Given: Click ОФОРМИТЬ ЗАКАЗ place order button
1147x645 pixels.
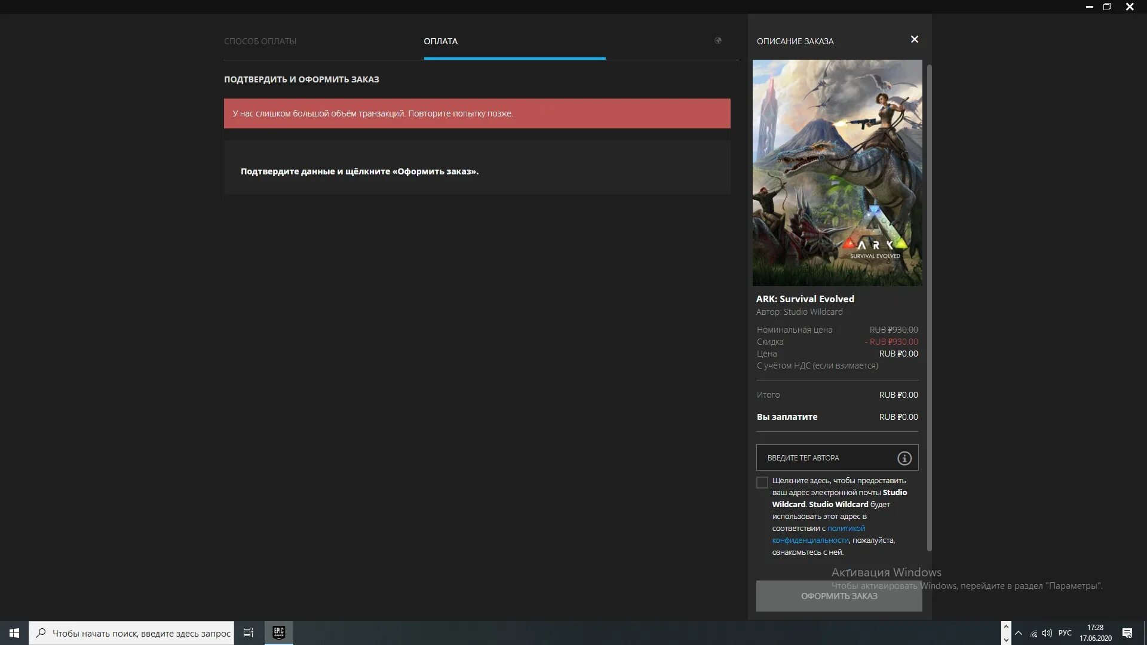Looking at the screenshot, I should [839, 595].
